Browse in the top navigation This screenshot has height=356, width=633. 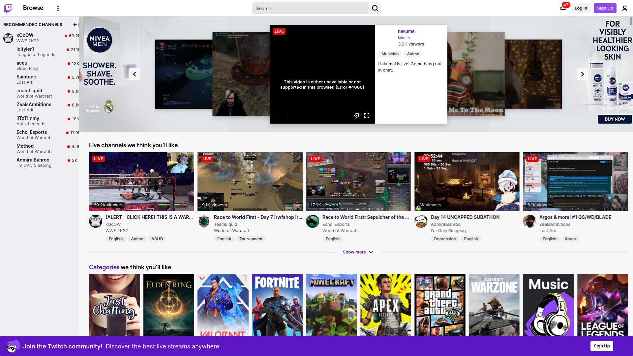pos(33,8)
